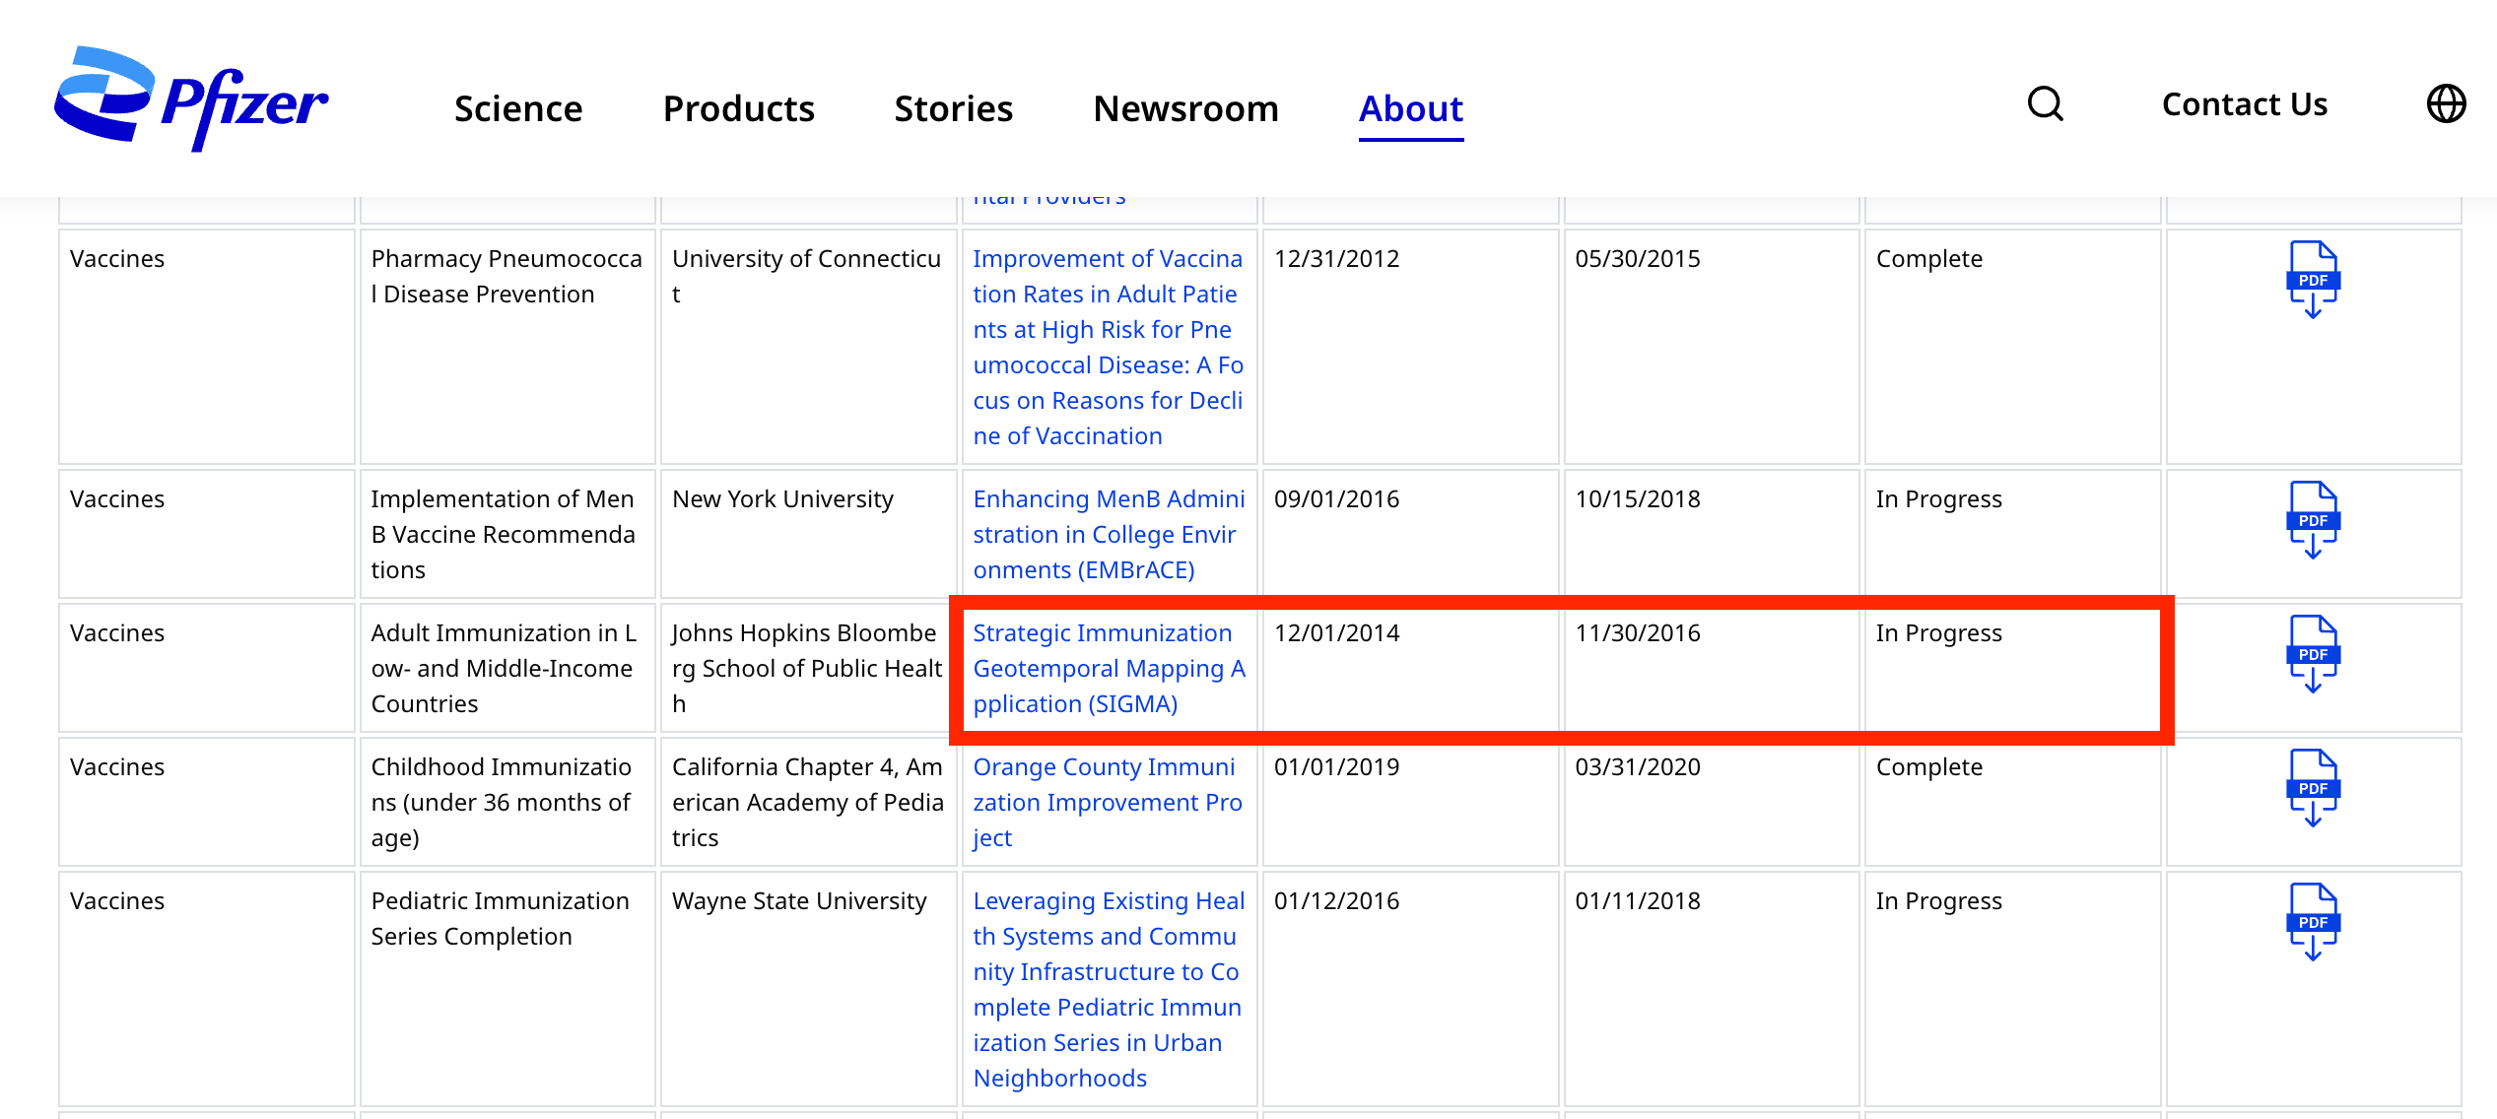This screenshot has height=1119, width=2497.
Task: Open the Newsroom menu
Action: coord(1185,107)
